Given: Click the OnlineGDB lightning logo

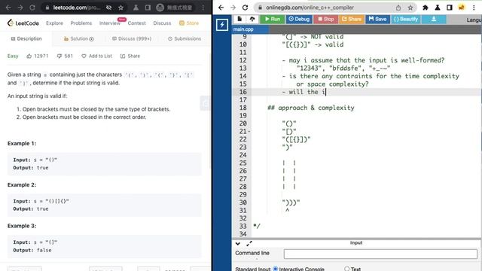Looking at the screenshot, I should tap(222, 25).
